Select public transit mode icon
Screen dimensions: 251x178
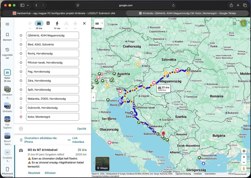48,24
